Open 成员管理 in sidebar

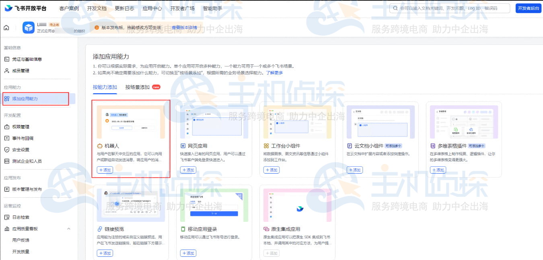(21, 71)
